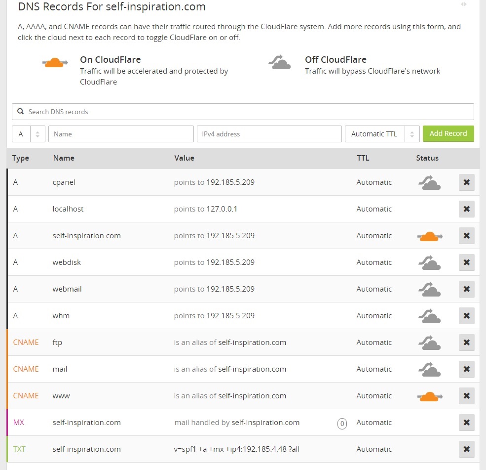This screenshot has width=486, height=470.
Task: Edit cpanel value 192.185.5.209
Action: [x=230, y=182]
